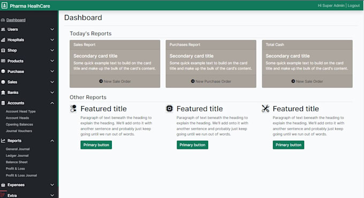Click the Products list icon
The height and width of the screenshot is (198, 364).
point(3,61)
